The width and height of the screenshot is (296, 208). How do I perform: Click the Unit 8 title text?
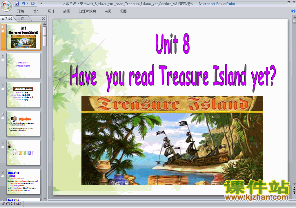pos(172,44)
